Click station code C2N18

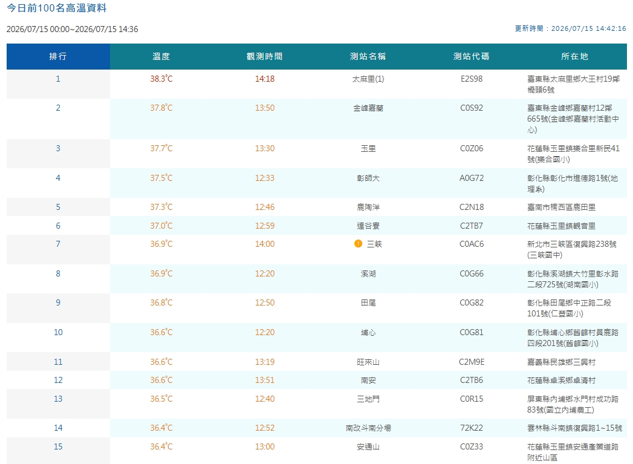[472, 207]
